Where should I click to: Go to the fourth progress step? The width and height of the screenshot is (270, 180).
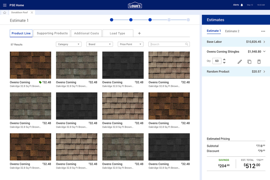pyautogui.click(x=169, y=20)
